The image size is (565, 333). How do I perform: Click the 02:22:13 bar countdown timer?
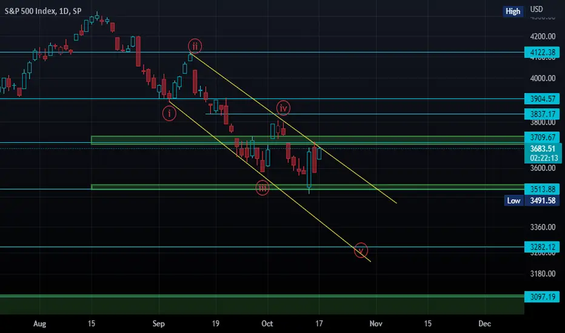click(544, 158)
